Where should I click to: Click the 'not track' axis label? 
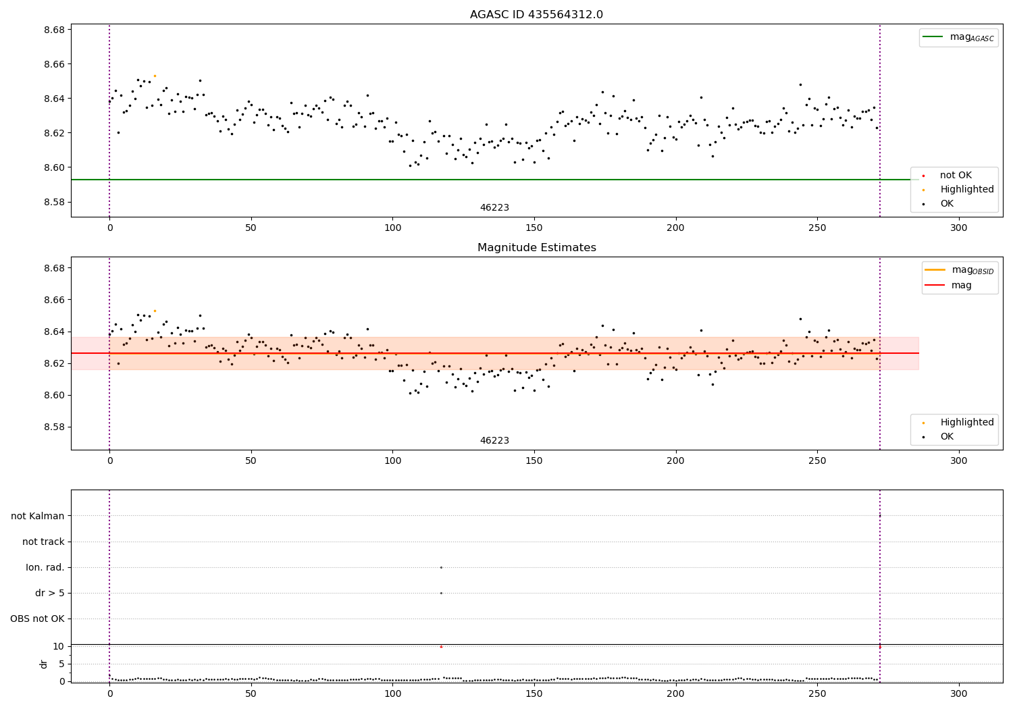click(43, 542)
